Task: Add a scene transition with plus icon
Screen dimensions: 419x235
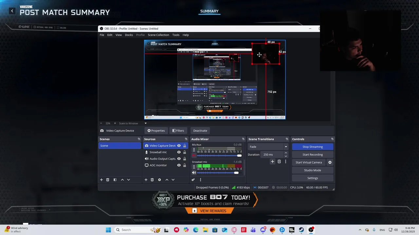Action: coord(272,162)
